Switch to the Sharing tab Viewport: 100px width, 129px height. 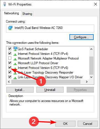(x=27, y=14)
